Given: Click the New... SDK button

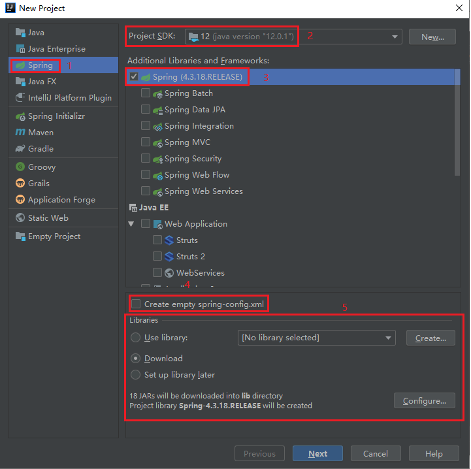Looking at the screenshot, I should coord(432,37).
